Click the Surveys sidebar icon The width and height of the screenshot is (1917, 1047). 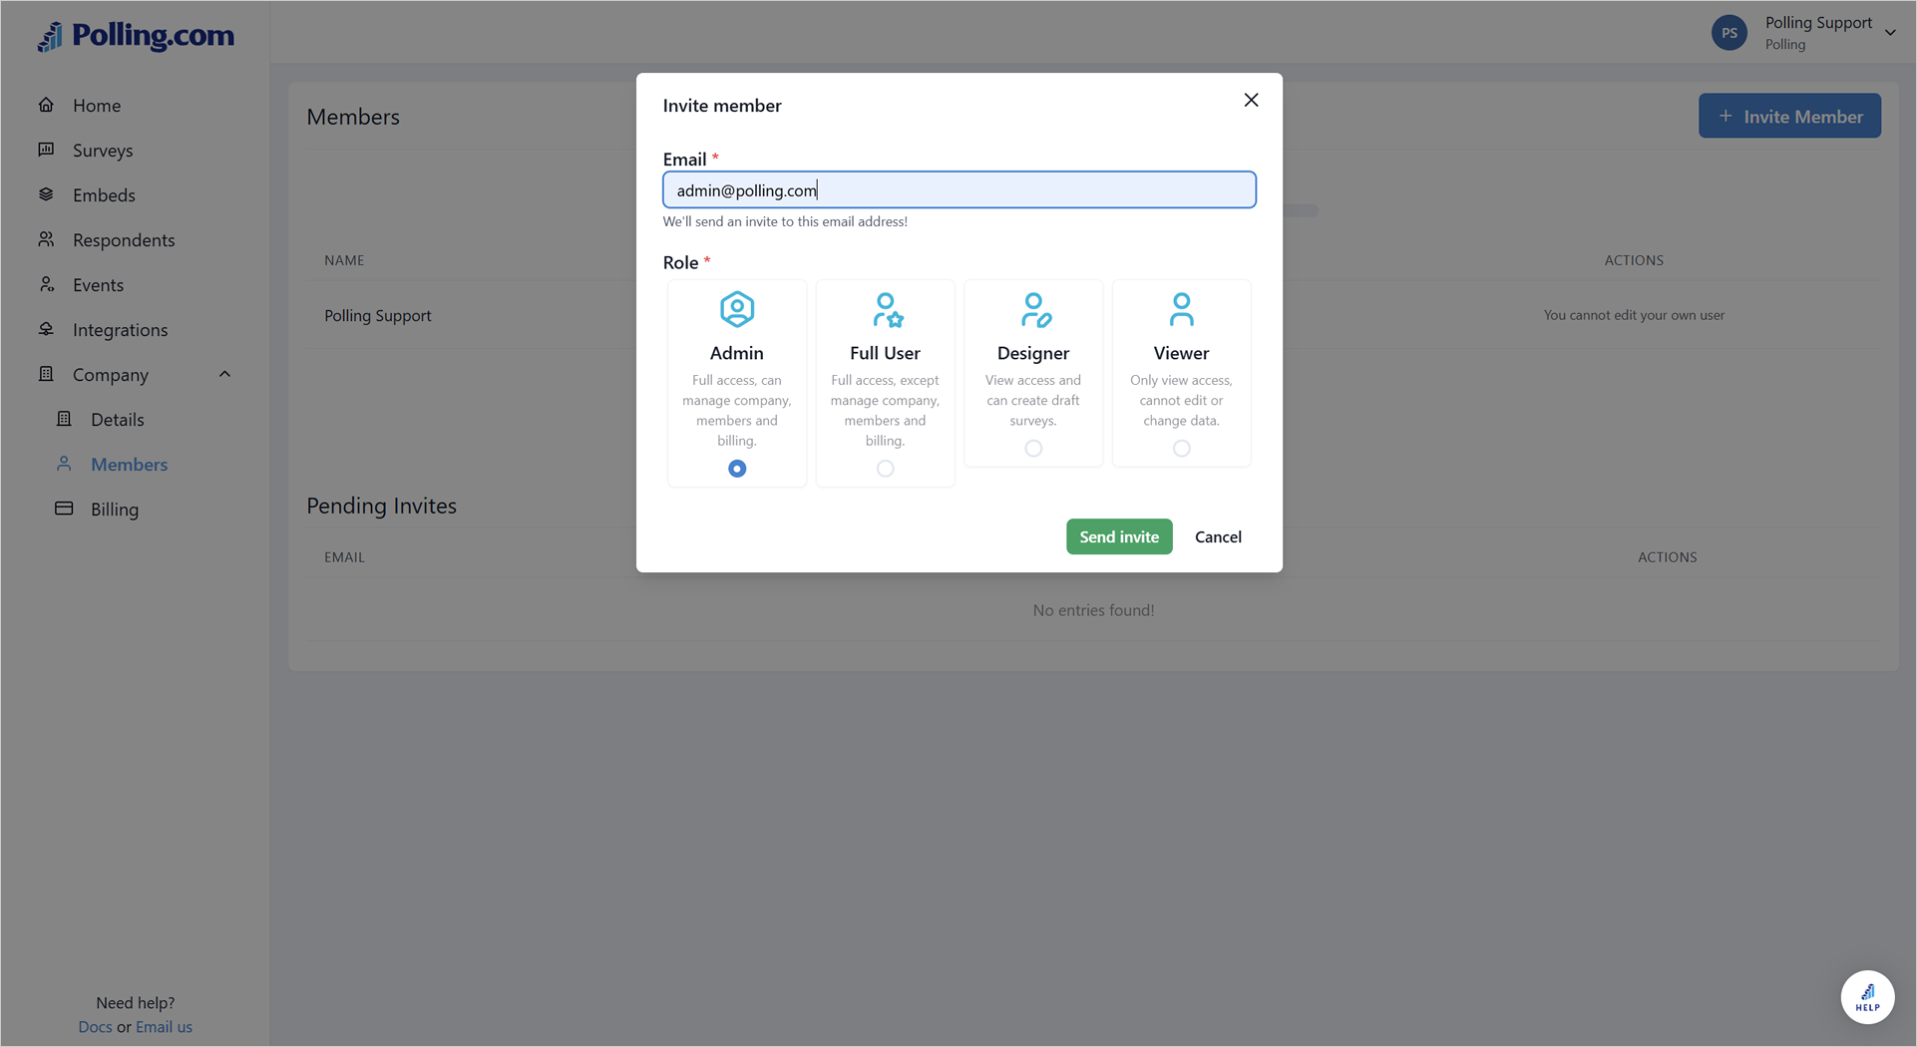(46, 150)
